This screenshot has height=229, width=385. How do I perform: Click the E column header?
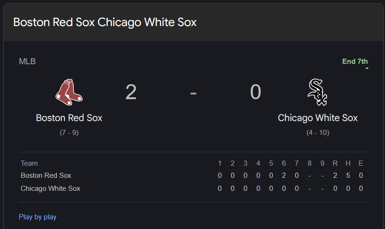point(361,163)
